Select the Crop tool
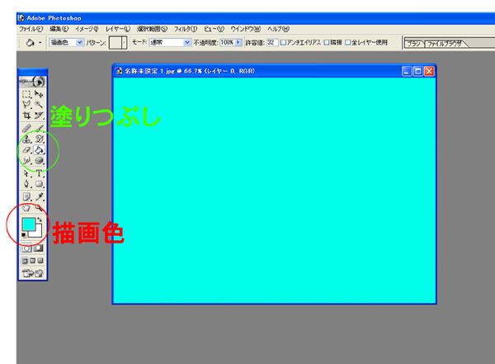 coord(26,116)
